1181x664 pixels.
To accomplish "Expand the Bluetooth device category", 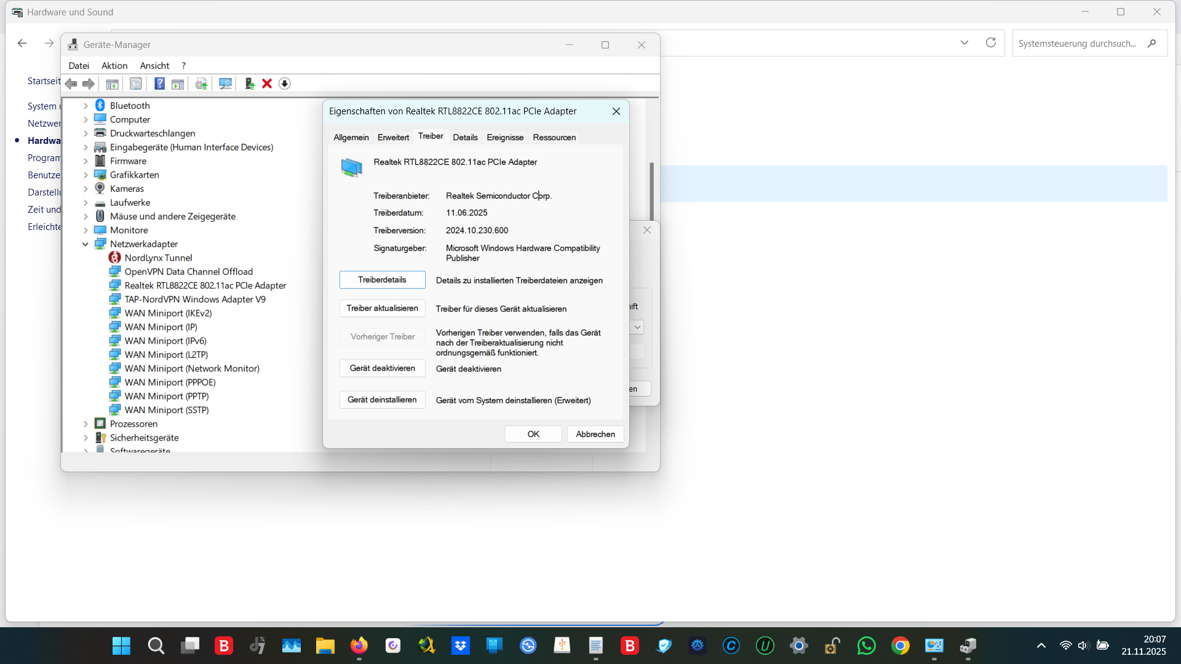I will (85, 106).
